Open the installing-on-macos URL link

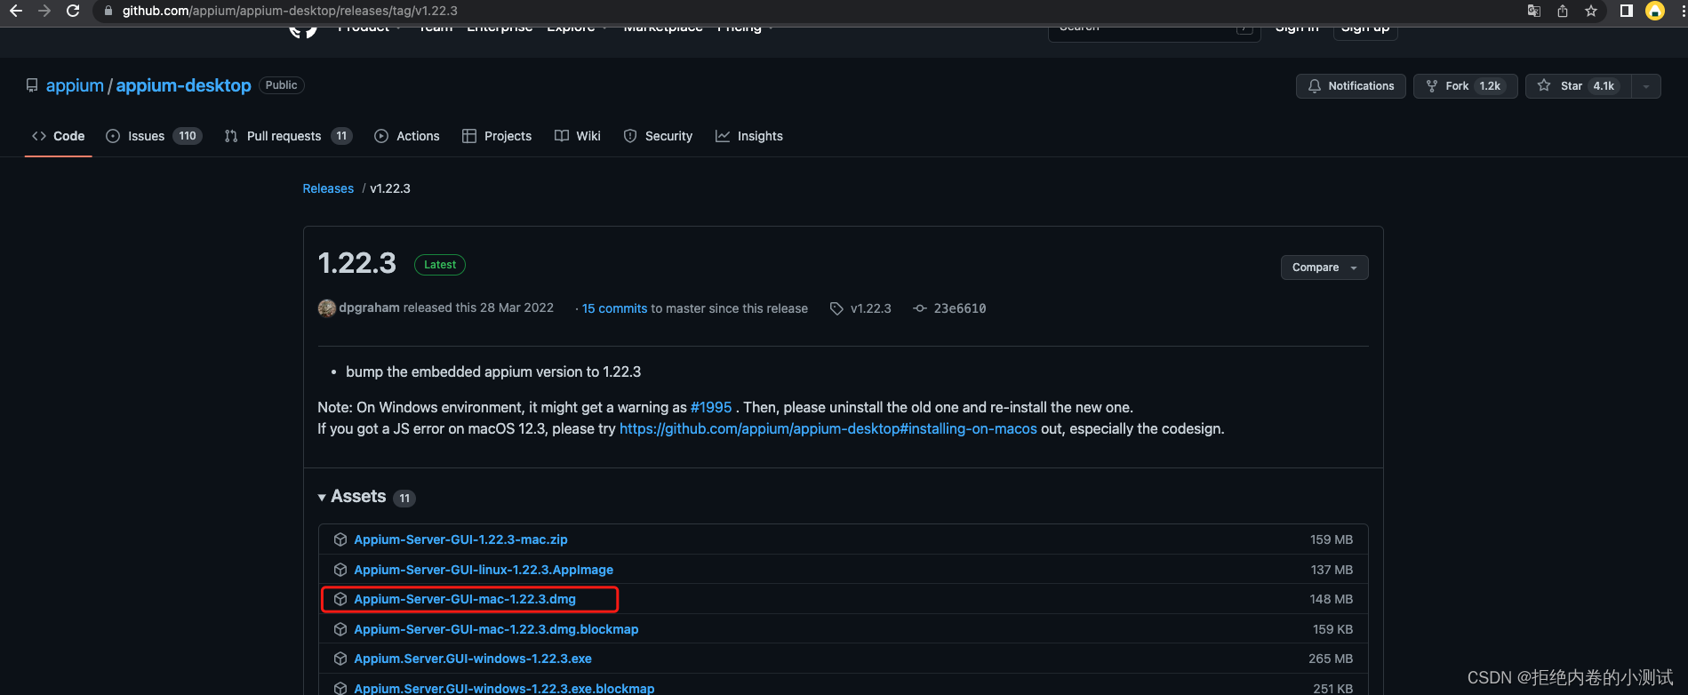tap(828, 428)
